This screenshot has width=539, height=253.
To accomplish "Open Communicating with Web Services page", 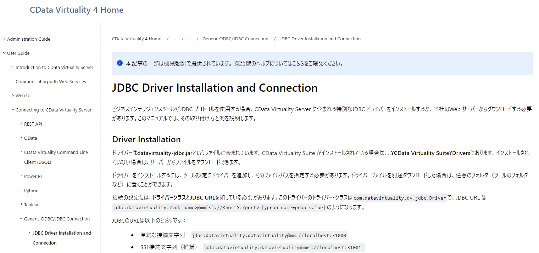I will point(51,81).
